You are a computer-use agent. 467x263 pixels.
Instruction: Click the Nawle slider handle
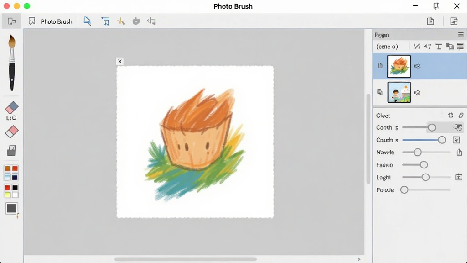[x=418, y=153]
